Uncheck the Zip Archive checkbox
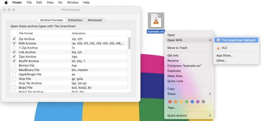This screenshot has width=261, height=121. pos(14,39)
